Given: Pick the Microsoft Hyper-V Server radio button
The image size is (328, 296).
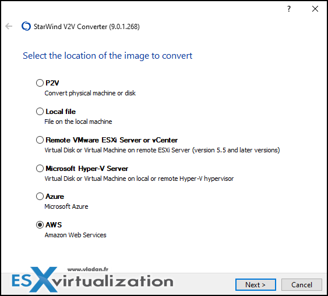Looking at the screenshot, I should tap(40, 168).
